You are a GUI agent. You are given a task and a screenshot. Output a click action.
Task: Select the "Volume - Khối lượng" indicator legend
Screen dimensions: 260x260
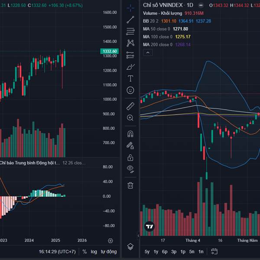coord(162,13)
